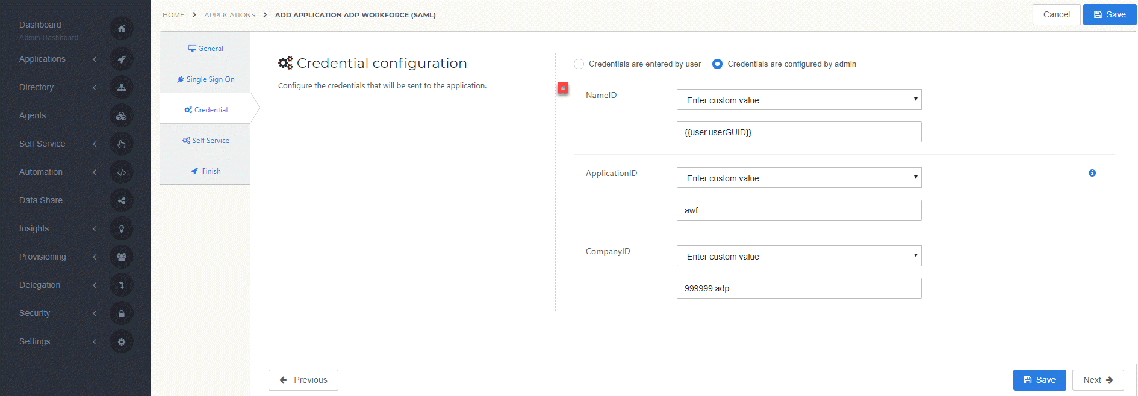Expand the Security sidebar chevron
This screenshot has width=1138, height=396.
[95, 313]
